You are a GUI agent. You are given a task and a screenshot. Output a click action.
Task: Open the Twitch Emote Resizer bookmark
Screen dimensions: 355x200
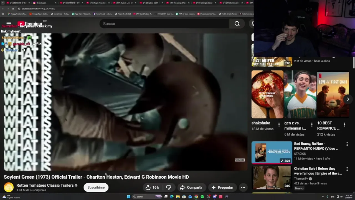click(x=228, y=14)
